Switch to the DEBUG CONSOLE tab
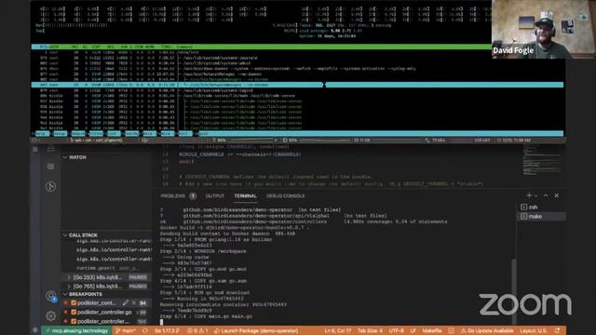Image resolution: width=596 pixels, height=335 pixels. click(x=286, y=195)
